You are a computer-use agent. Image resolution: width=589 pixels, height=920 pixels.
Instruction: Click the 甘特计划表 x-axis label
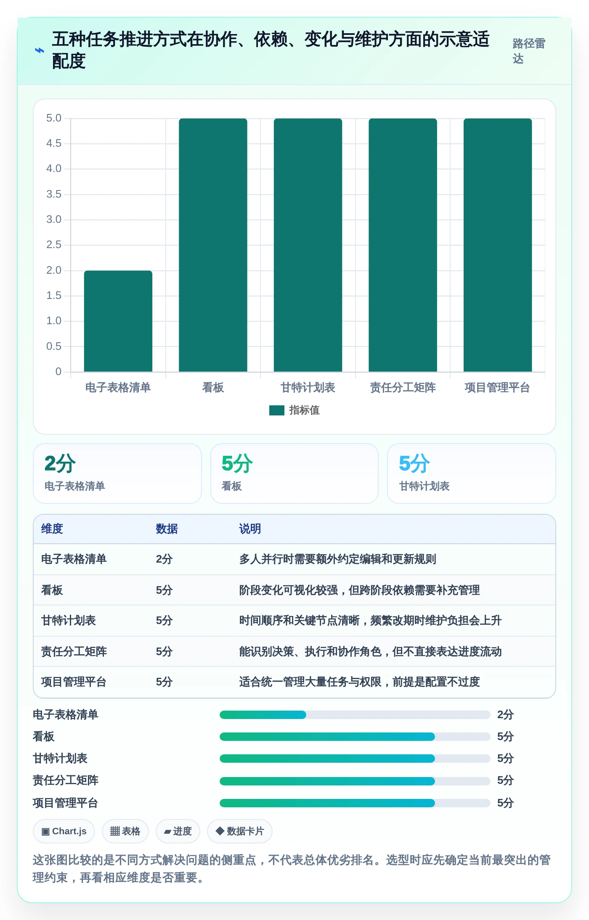coord(308,388)
